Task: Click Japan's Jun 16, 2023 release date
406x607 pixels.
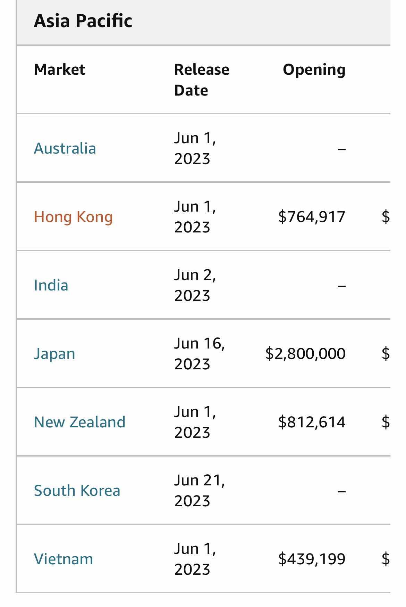Action: (x=199, y=354)
